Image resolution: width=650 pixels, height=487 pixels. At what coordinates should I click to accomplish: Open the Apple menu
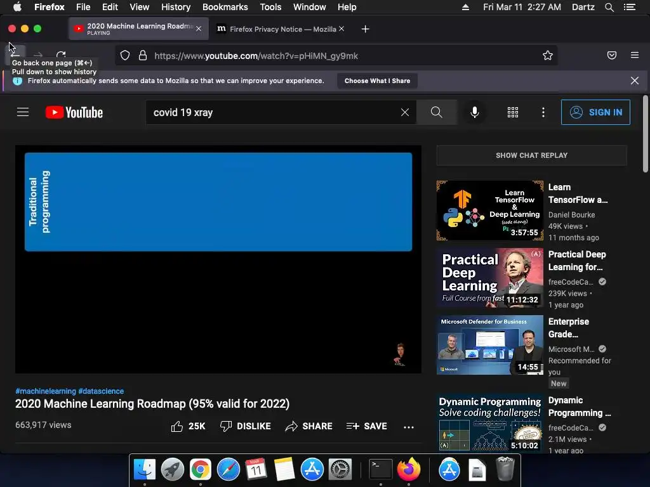(17, 7)
